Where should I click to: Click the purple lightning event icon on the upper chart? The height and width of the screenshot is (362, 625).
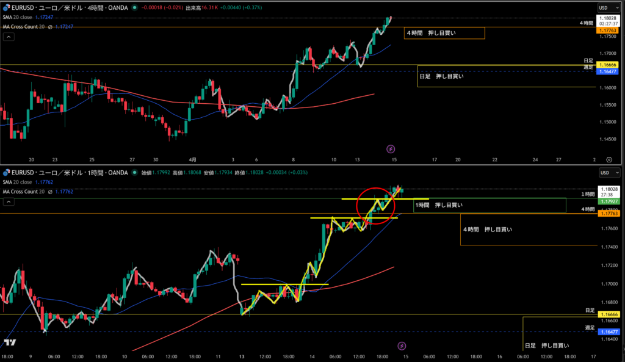point(391,148)
